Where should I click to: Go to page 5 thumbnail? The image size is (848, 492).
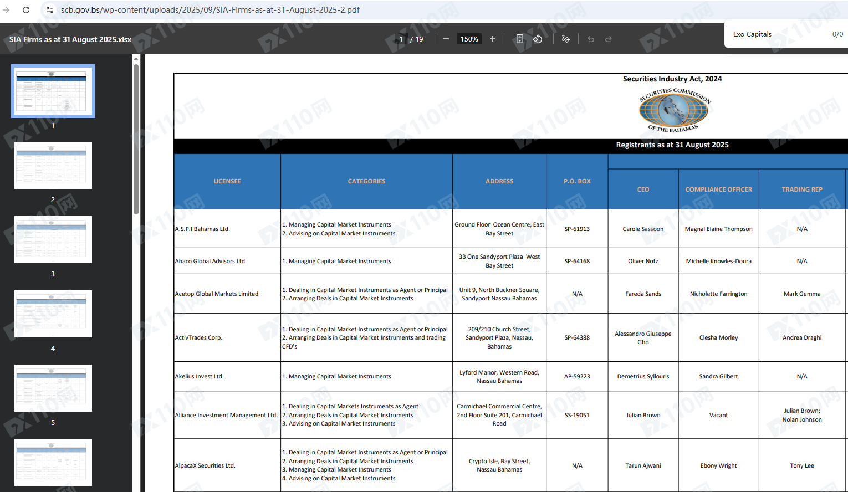53,388
